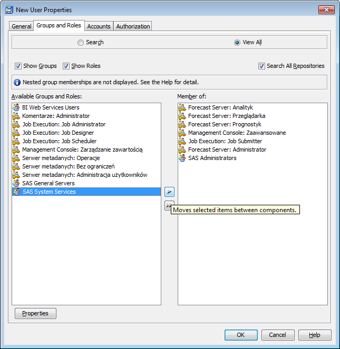The height and width of the screenshot is (349, 340).
Task: Select 'Serwer metadanych: Bez ograniczeń' entry
Action: click(x=86, y=167)
